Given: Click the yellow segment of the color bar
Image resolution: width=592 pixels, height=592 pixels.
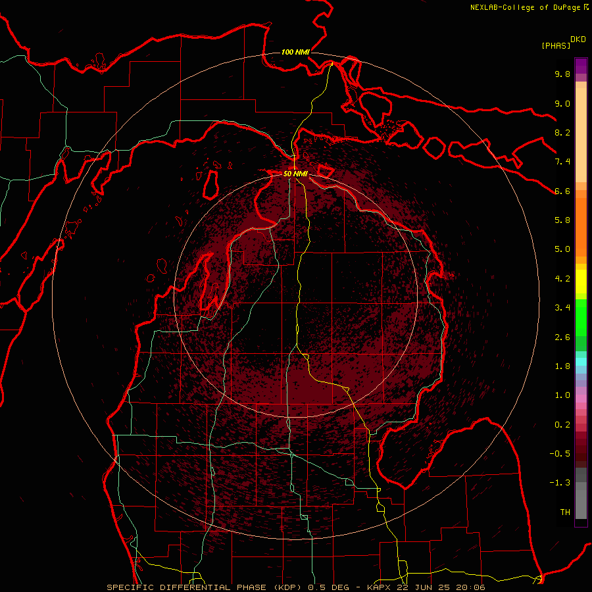Looking at the screenshot, I should click(581, 282).
